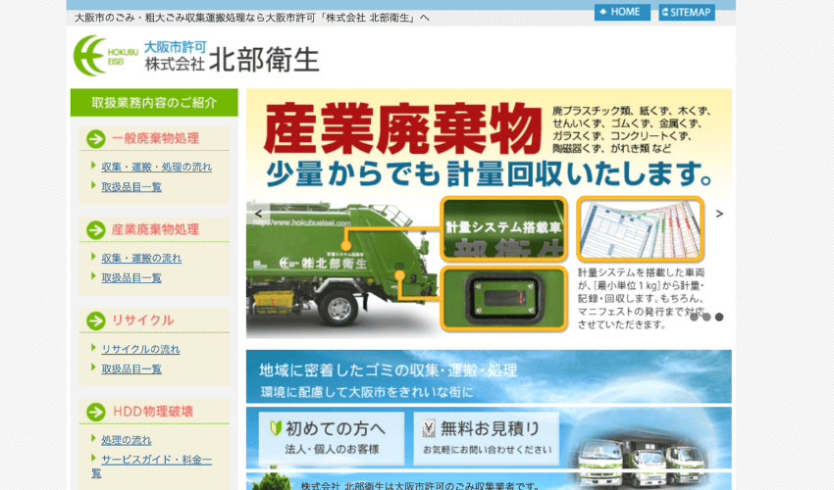This screenshot has height=490, width=834.
Task: Select the third slider pagination dot
Action: 719,318
